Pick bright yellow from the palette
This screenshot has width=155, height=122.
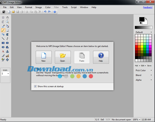142,46
